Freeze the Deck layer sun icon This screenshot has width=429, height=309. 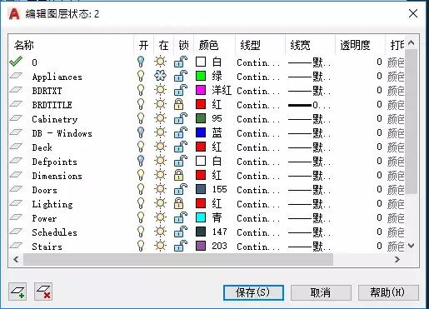[x=160, y=147]
